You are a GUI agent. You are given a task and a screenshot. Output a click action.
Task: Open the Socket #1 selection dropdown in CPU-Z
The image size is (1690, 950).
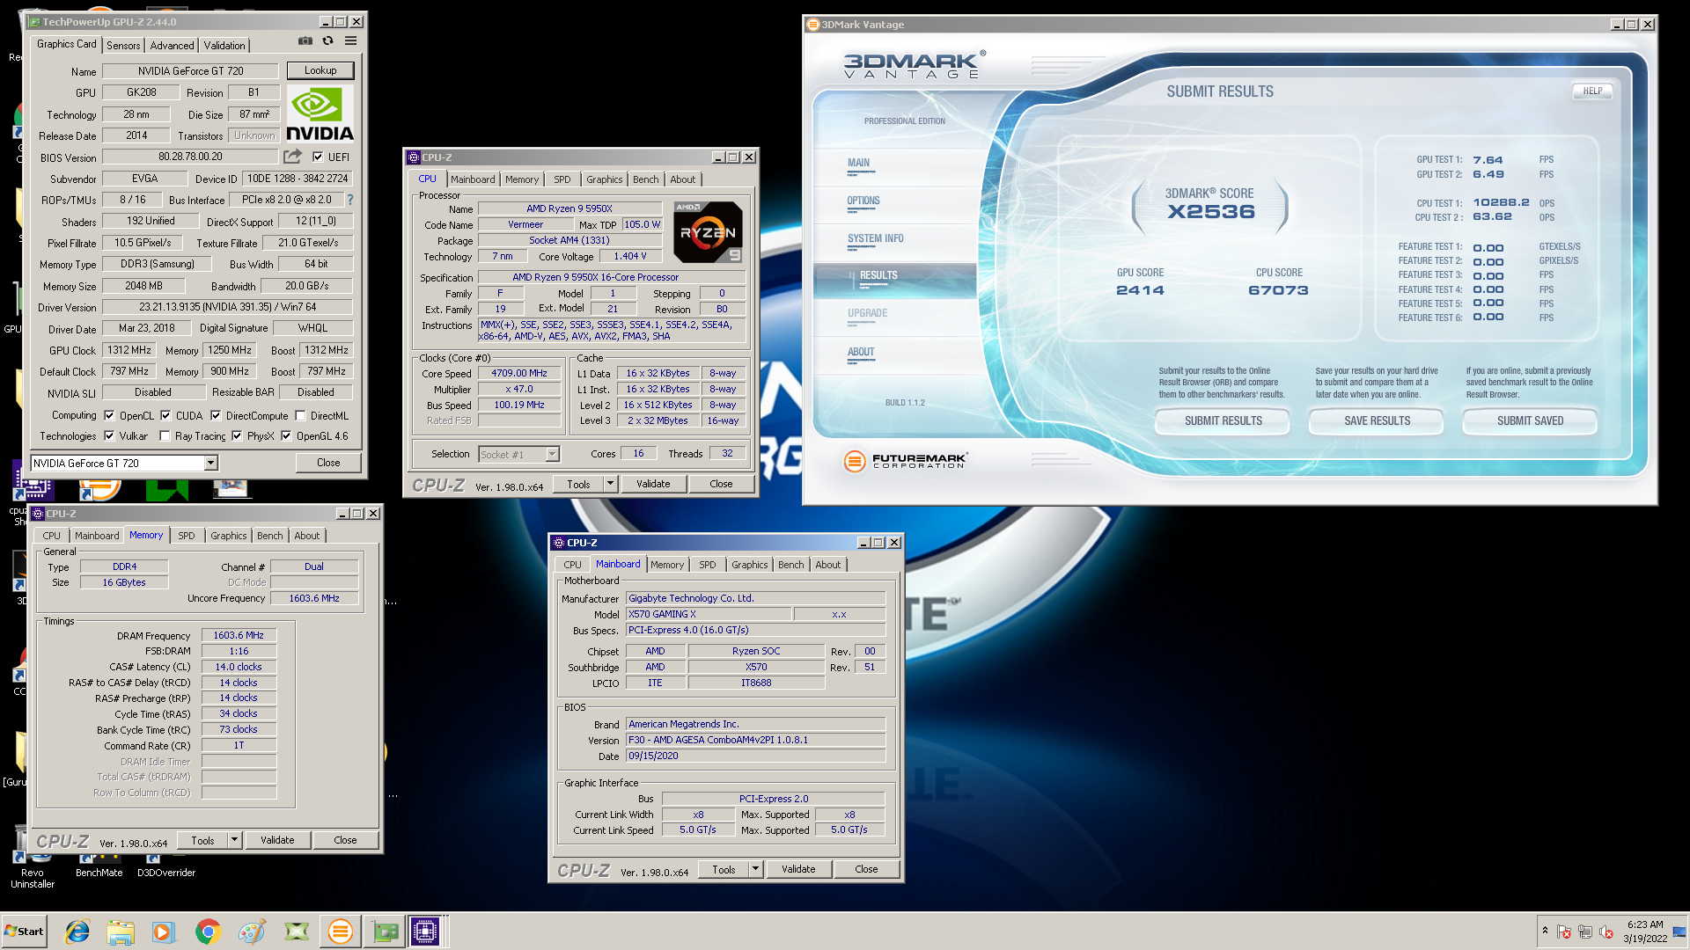click(x=552, y=455)
